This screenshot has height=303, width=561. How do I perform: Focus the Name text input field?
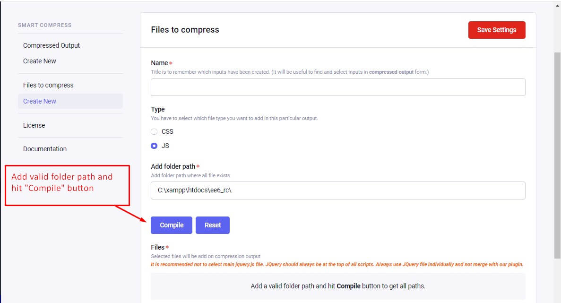pyautogui.click(x=338, y=87)
